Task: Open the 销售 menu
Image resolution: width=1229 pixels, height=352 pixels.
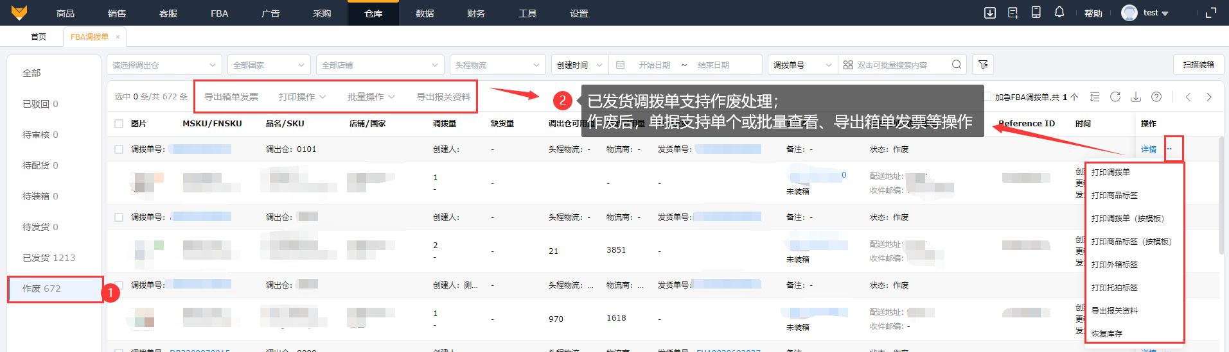Action: click(116, 13)
